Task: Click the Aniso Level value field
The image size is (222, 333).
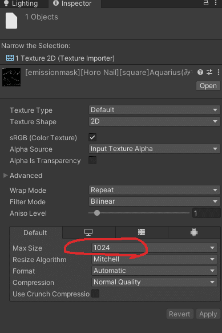Action: coord(206,213)
